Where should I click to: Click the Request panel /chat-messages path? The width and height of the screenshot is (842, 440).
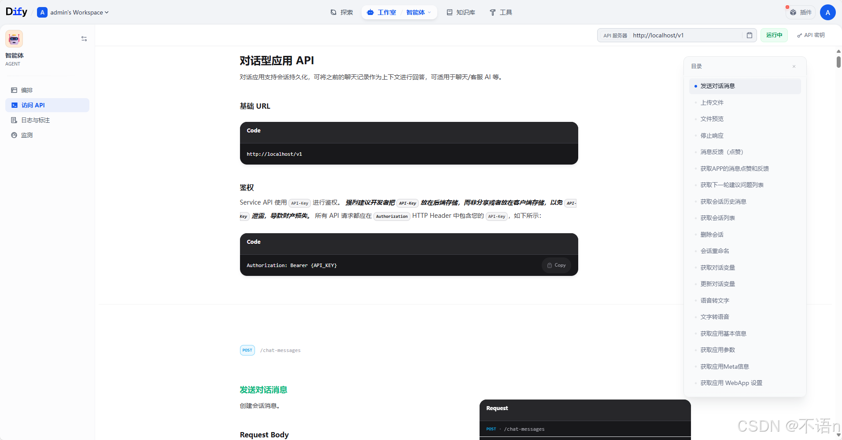click(524, 429)
